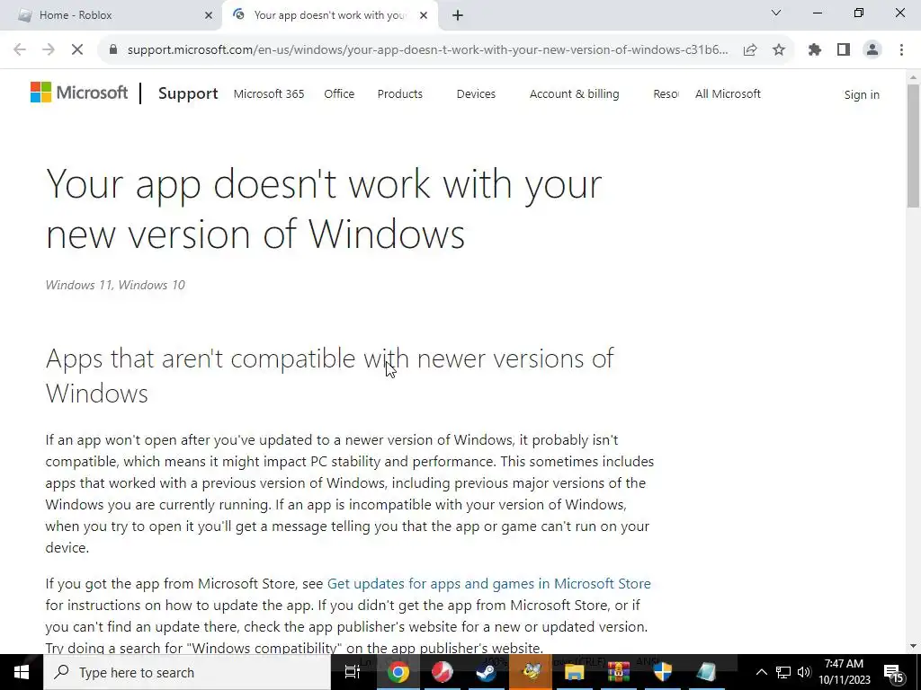Open the red swirl app on the taskbar
Image resolution: width=921 pixels, height=690 pixels.
click(442, 672)
